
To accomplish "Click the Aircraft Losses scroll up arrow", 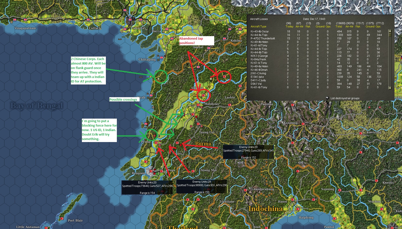I will (390, 31).
